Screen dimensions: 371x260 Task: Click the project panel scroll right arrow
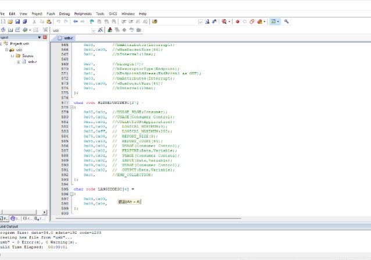pyautogui.click(x=44, y=212)
